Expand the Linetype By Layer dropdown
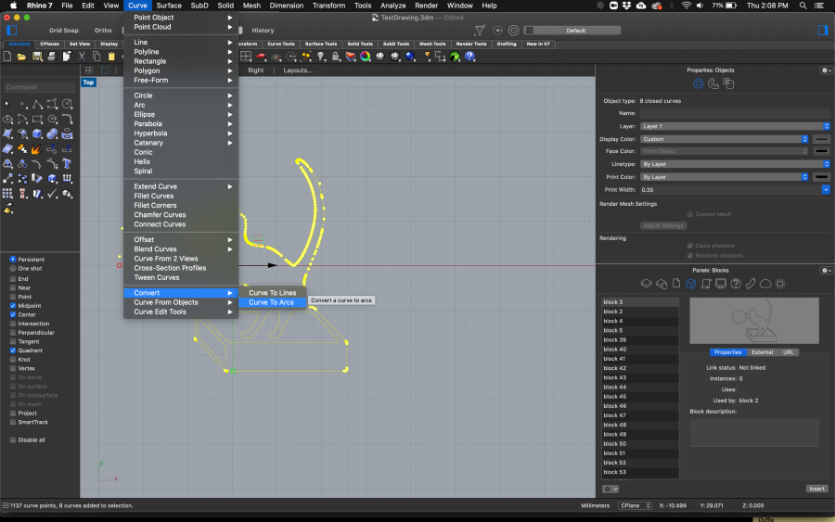This screenshot has width=835, height=522. pyautogui.click(x=724, y=164)
